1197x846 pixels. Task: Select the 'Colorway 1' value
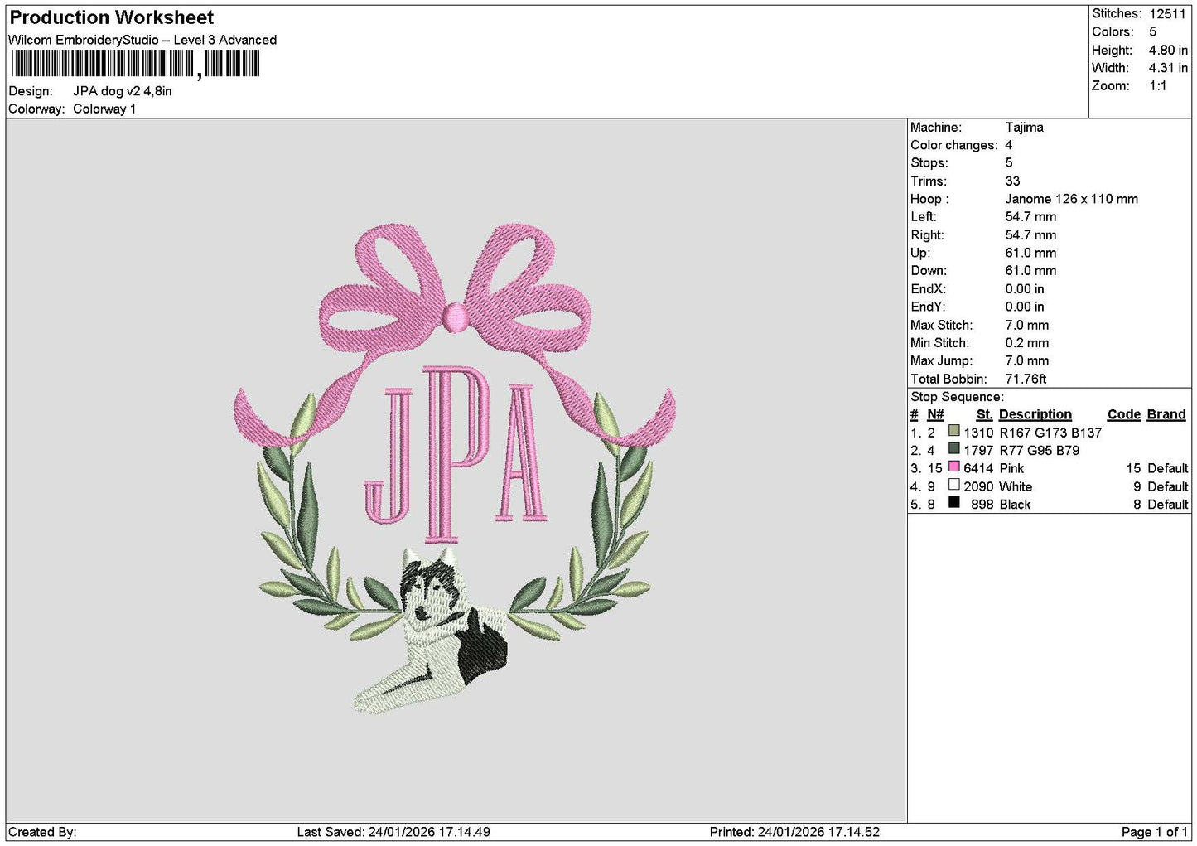104,109
